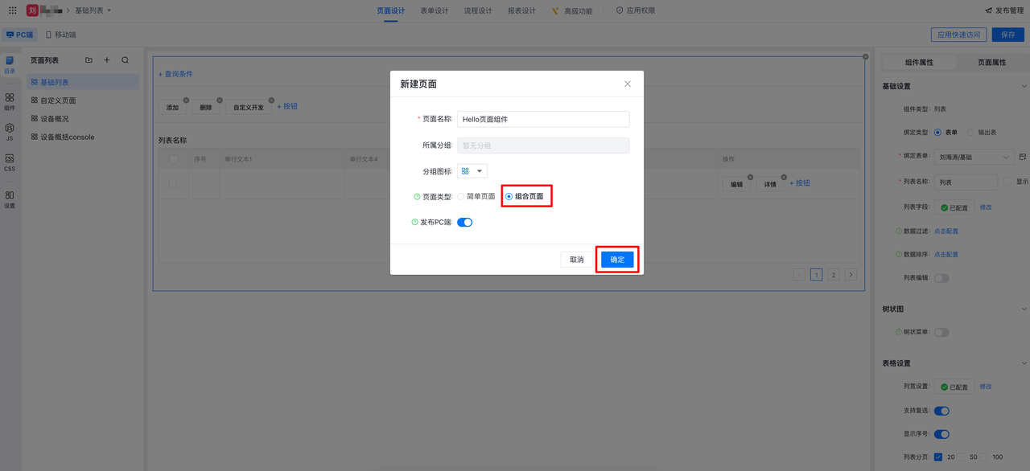Click the search icon in the page list panel
Viewport: 1030px width, 471px height.
tap(125, 59)
